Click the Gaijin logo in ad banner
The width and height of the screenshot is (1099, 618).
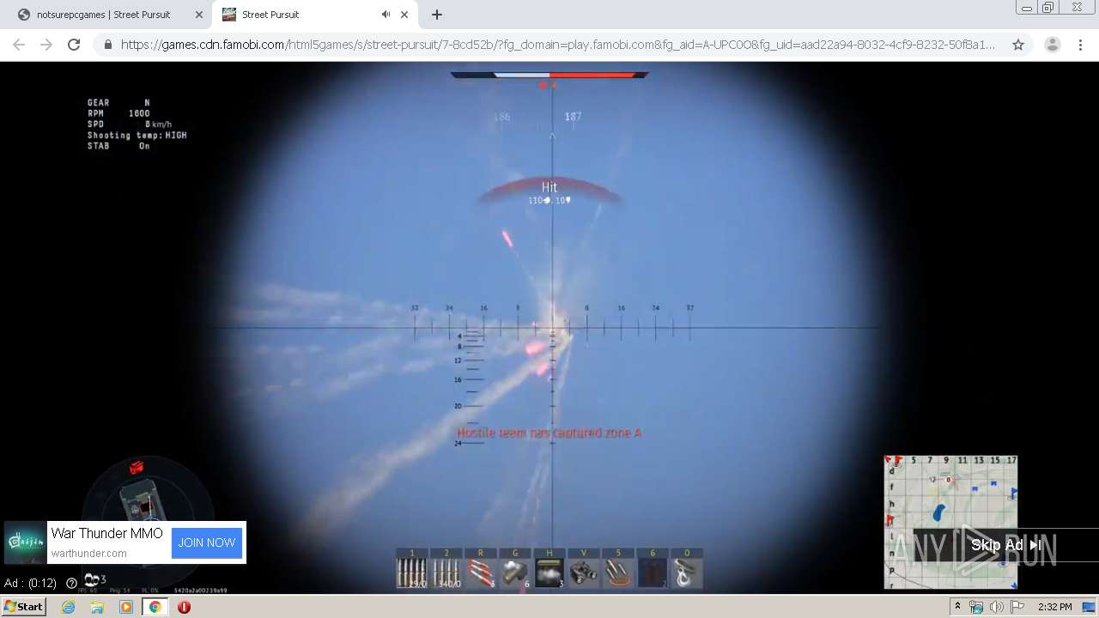pos(25,542)
